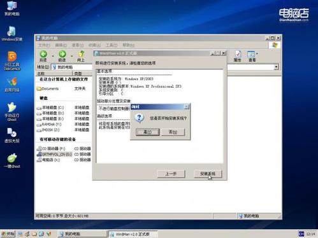Open the 手动运行 Ghost desktop icon
Viewport: 318px width, 238px height.
pos(12,112)
